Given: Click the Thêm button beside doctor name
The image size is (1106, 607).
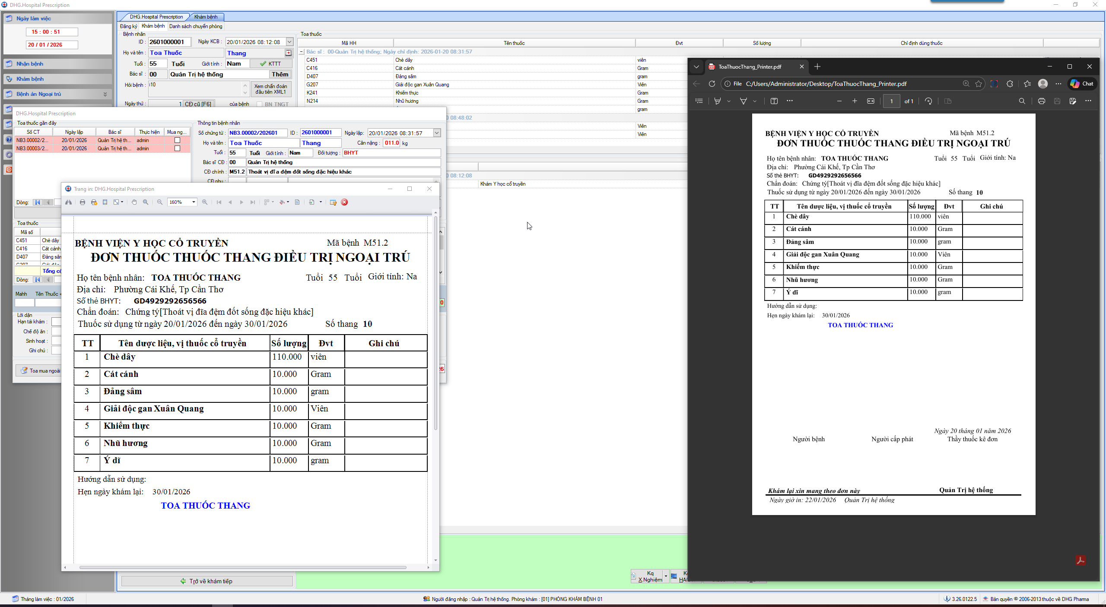Looking at the screenshot, I should [x=280, y=74].
